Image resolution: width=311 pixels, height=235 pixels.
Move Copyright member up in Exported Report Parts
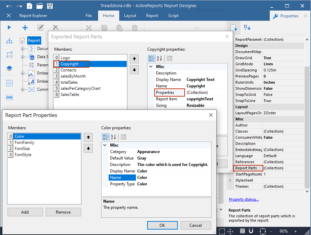click(x=134, y=59)
